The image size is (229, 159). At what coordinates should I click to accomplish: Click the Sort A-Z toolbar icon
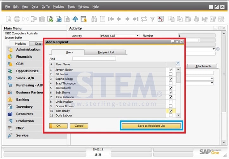coord(161,19)
